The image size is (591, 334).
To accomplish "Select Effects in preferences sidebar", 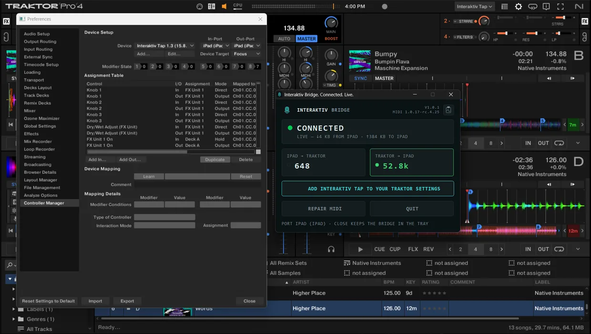I will click(x=49, y=134).
